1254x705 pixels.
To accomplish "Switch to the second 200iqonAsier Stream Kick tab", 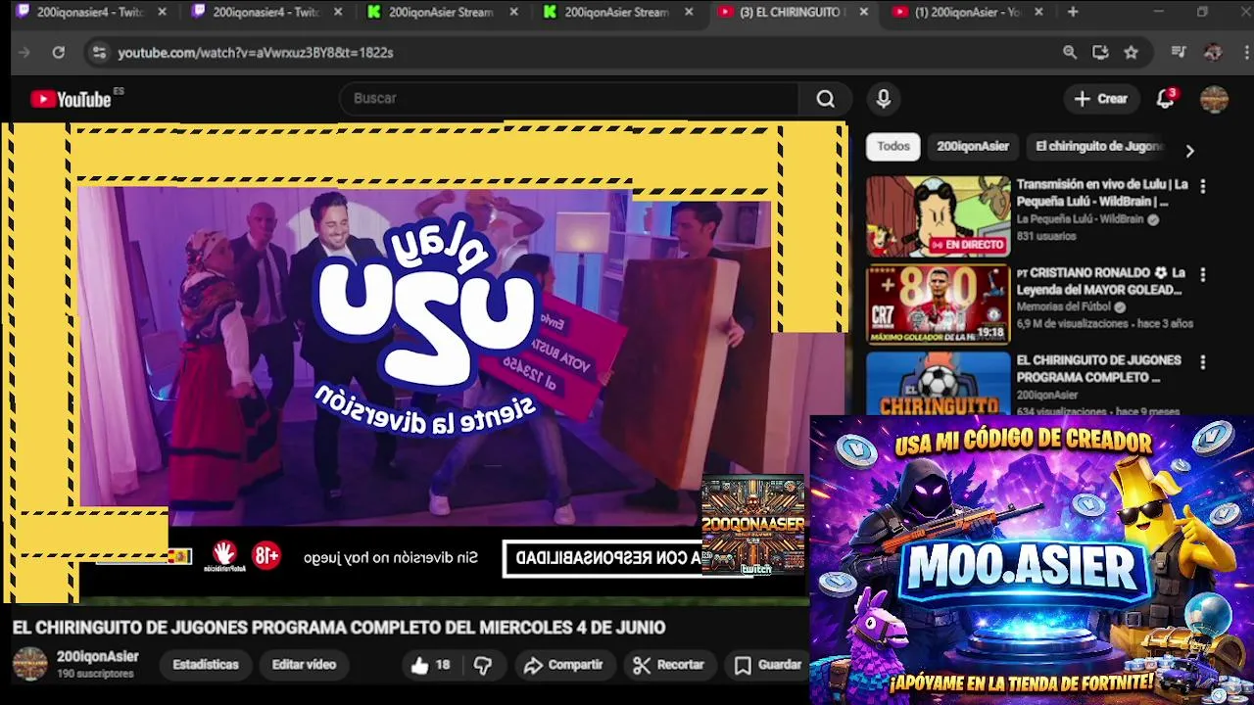I will (x=619, y=12).
